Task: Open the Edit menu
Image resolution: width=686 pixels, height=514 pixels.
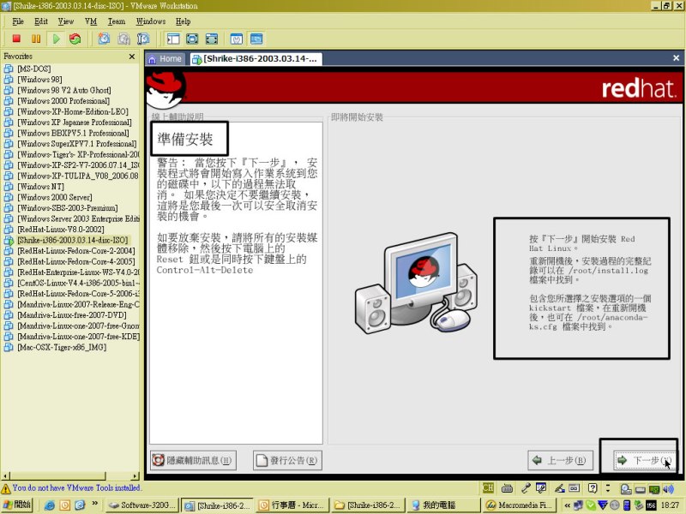Action: click(x=40, y=21)
